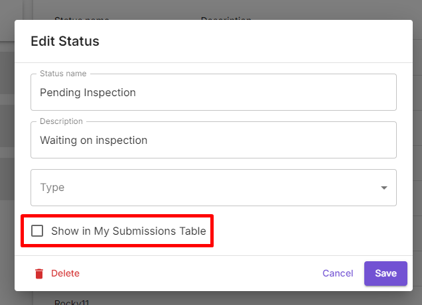This screenshot has height=305, width=422.
Task: Cancel editing the status
Action: coord(338,273)
